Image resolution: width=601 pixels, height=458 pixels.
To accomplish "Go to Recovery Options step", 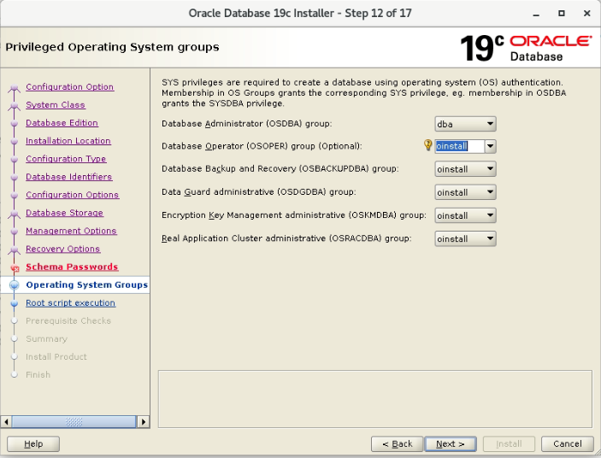I will 63,249.
